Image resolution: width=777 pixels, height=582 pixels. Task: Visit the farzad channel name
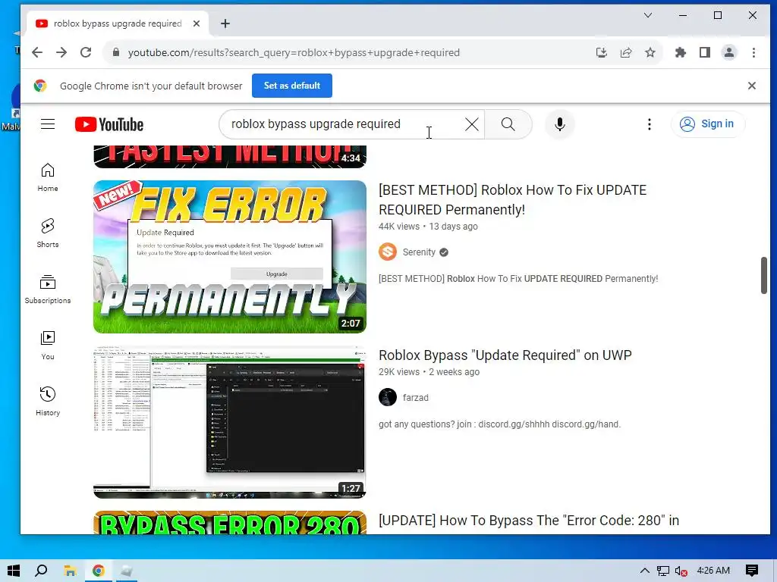[x=415, y=397]
